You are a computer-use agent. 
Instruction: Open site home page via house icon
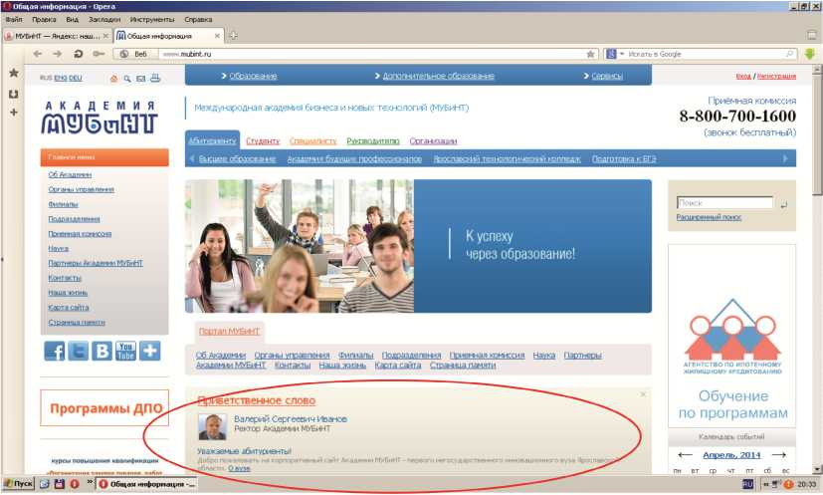click(x=113, y=79)
